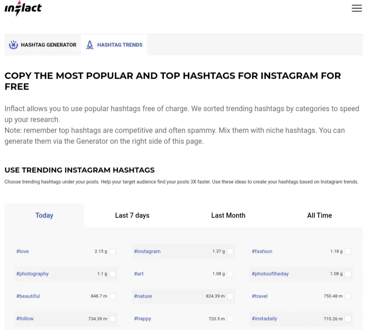Select the Last 7 days tab
Image resolution: width=367 pixels, height=330 pixels.
132,215
